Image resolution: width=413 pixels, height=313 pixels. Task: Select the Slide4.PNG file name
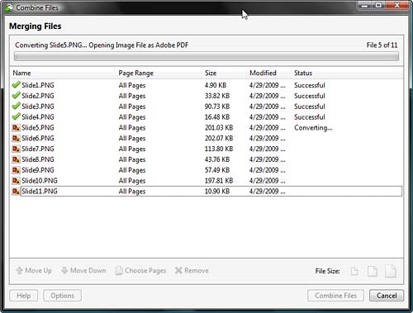click(x=38, y=117)
